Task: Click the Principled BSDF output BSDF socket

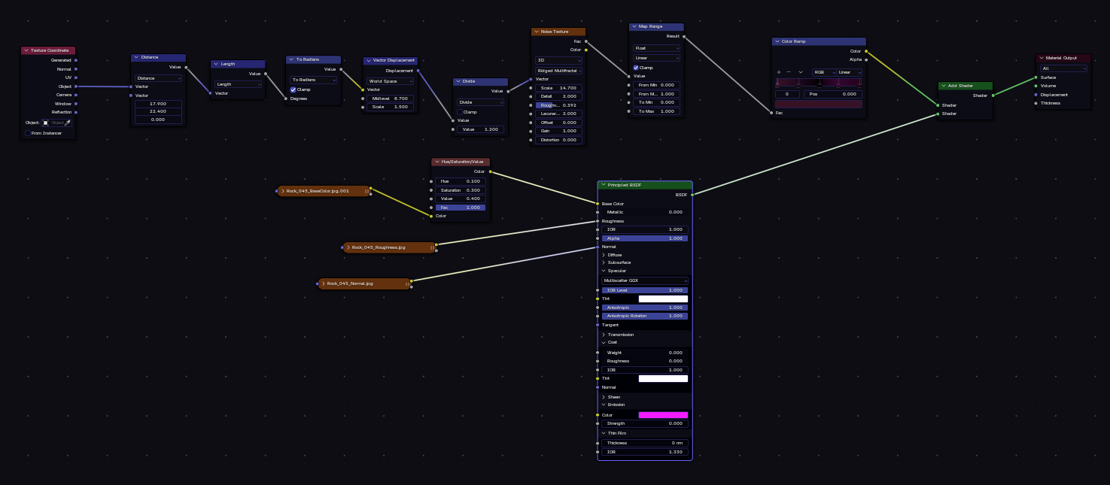Action: pyautogui.click(x=692, y=195)
